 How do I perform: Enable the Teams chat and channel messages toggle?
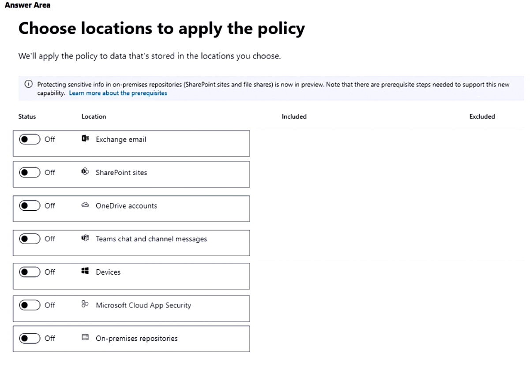click(30, 238)
